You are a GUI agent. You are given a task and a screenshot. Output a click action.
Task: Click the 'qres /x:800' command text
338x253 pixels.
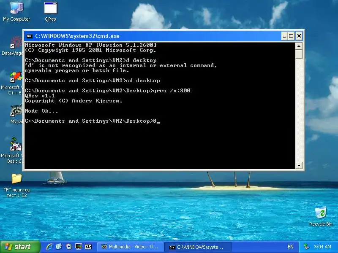(x=172, y=91)
